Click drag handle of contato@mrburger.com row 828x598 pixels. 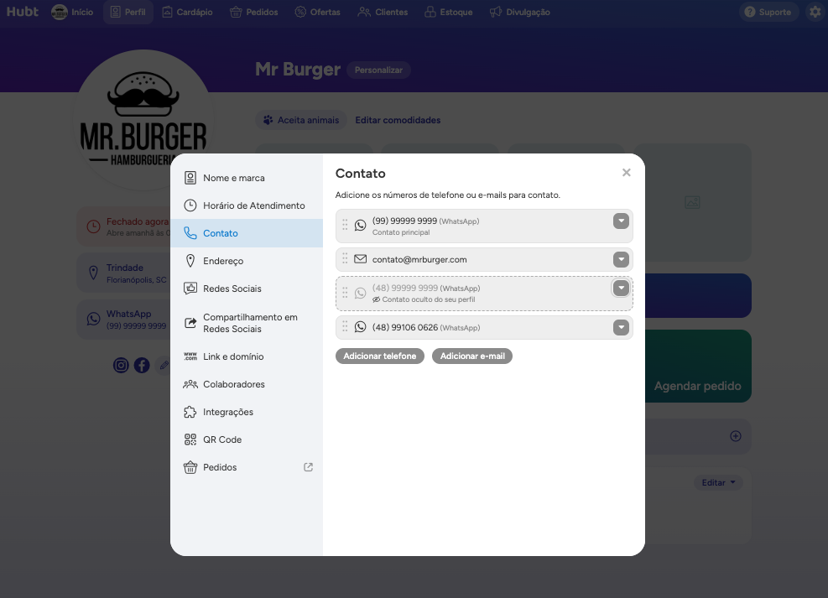[x=345, y=258]
